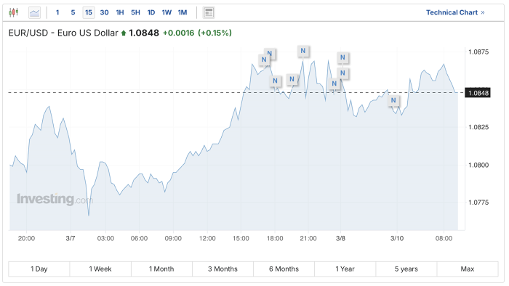Viewport: 509px width, 286px height.
Task: Set interval to 5H
Action: pyautogui.click(x=135, y=12)
